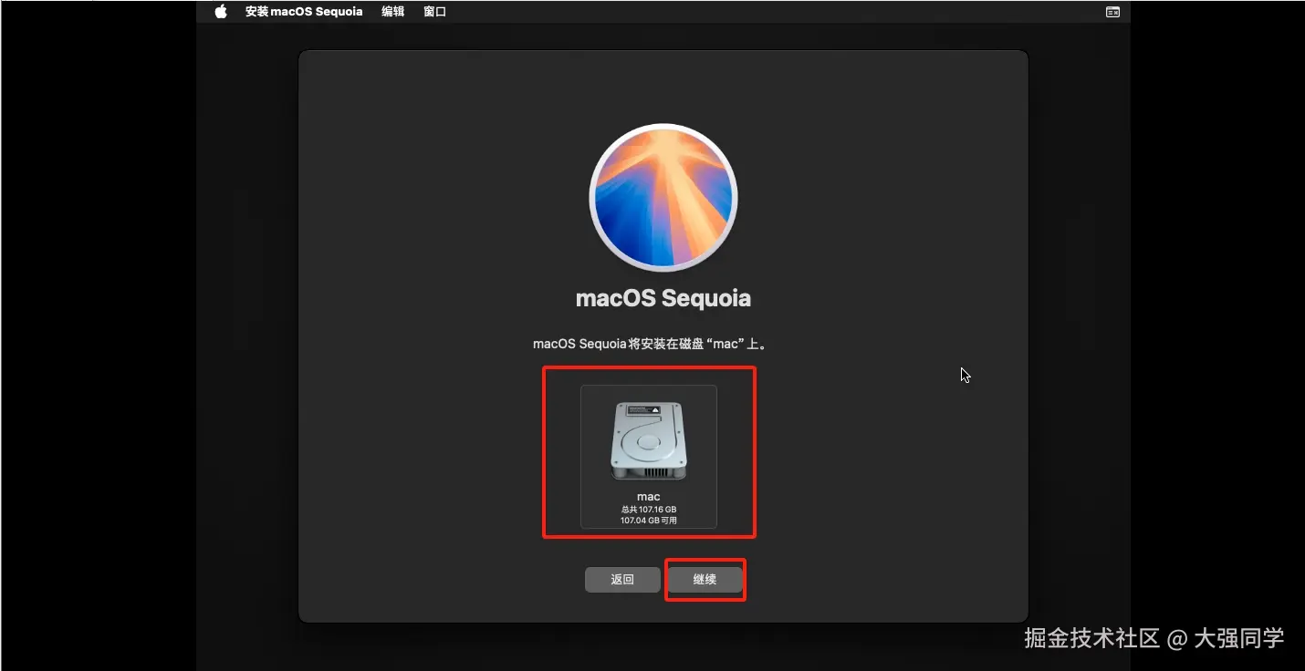This screenshot has width=1305, height=671.
Task: Click the 总共 107.16 GB text
Action: 649,509
